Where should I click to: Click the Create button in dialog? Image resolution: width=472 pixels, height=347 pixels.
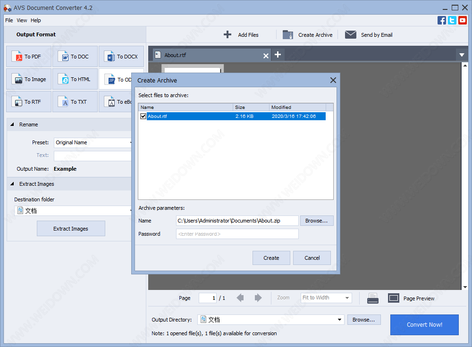271,258
